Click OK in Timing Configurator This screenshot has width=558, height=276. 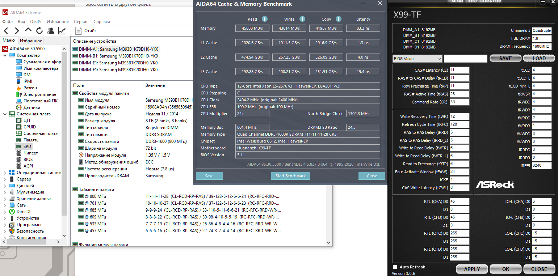(x=505, y=269)
